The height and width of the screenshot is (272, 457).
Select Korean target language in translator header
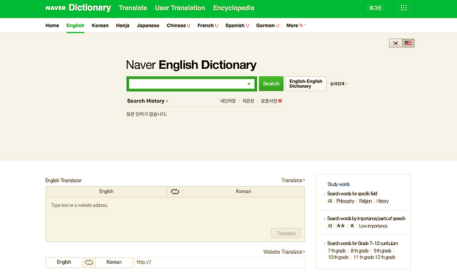point(243,191)
